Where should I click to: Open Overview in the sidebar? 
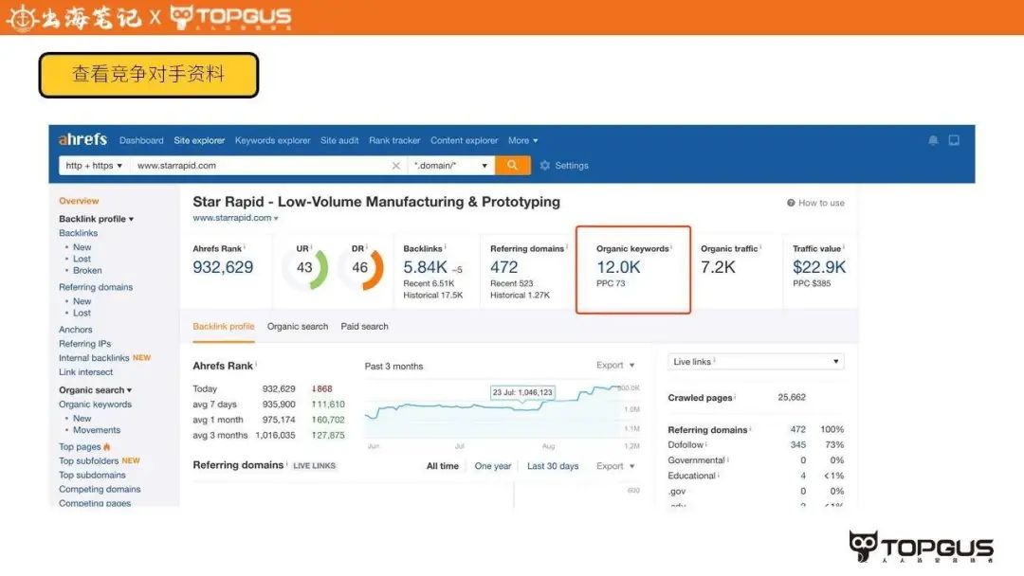[79, 201]
